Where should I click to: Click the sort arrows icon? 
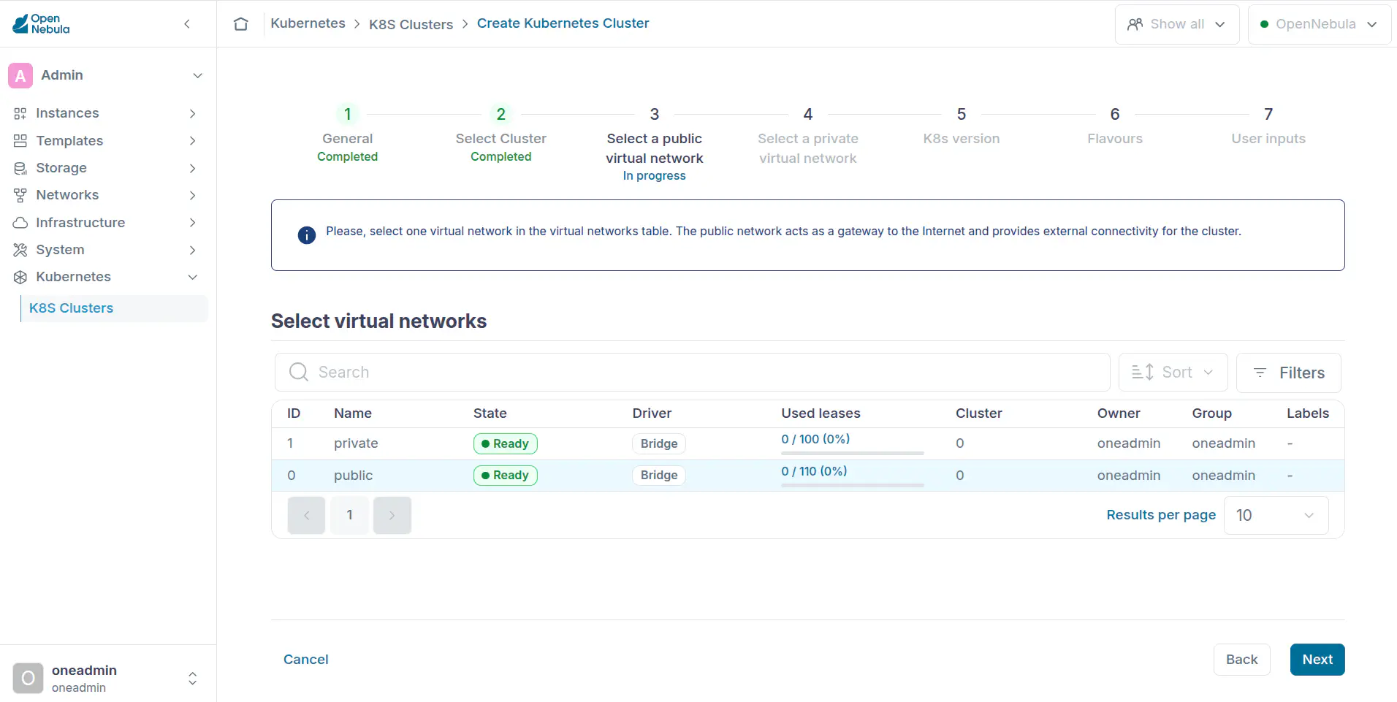click(x=1143, y=372)
